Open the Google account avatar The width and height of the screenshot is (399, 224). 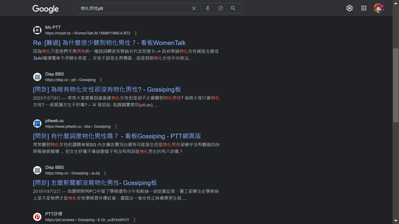[x=379, y=8]
